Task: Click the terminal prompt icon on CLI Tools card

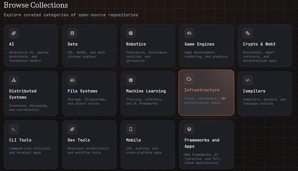Action: pos(14,129)
